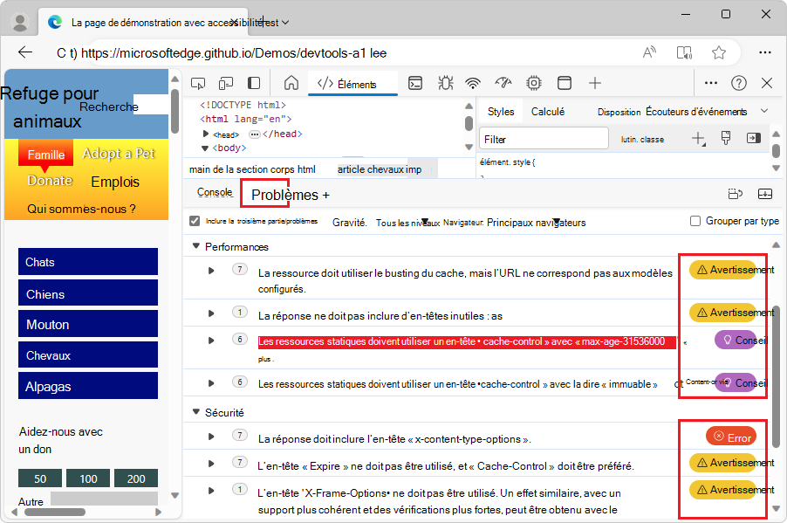This screenshot has width=787, height=523.
Task: Open the Memory chip icon tool
Action: (x=533, y=83)
